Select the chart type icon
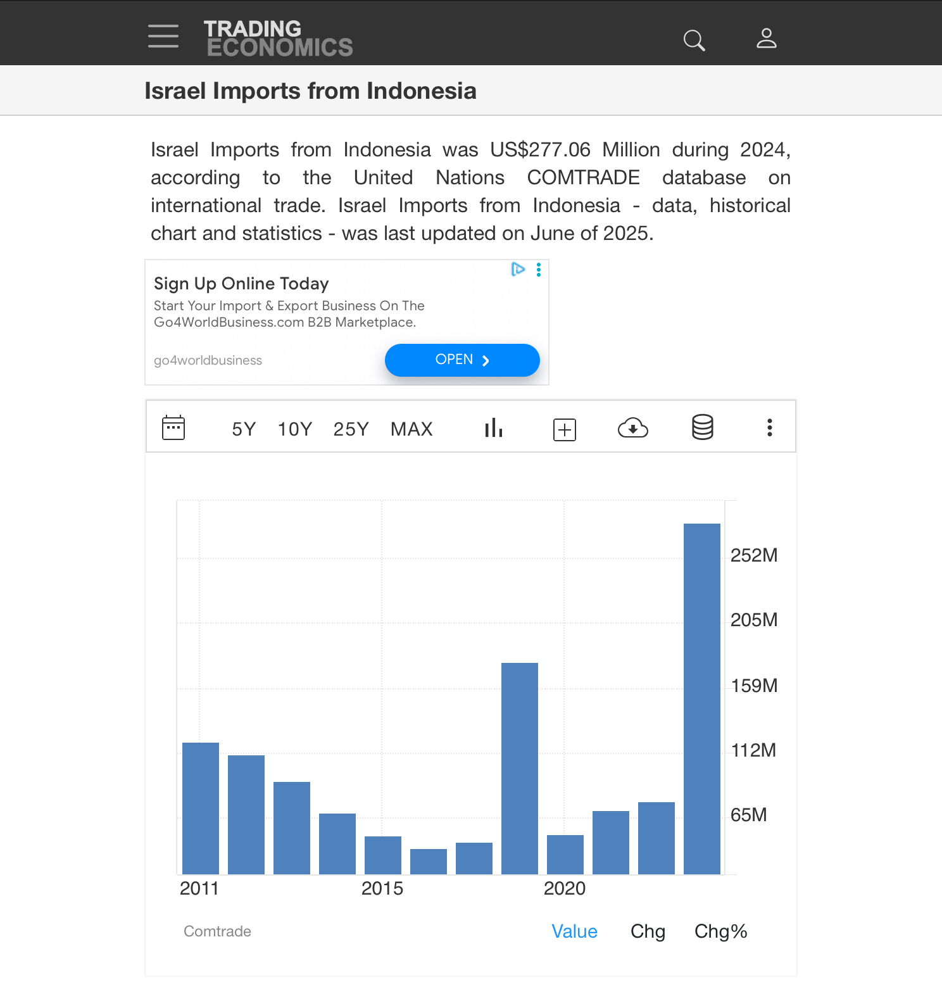The width and height of the screenshot is (942, 982). tap(494, 428)
